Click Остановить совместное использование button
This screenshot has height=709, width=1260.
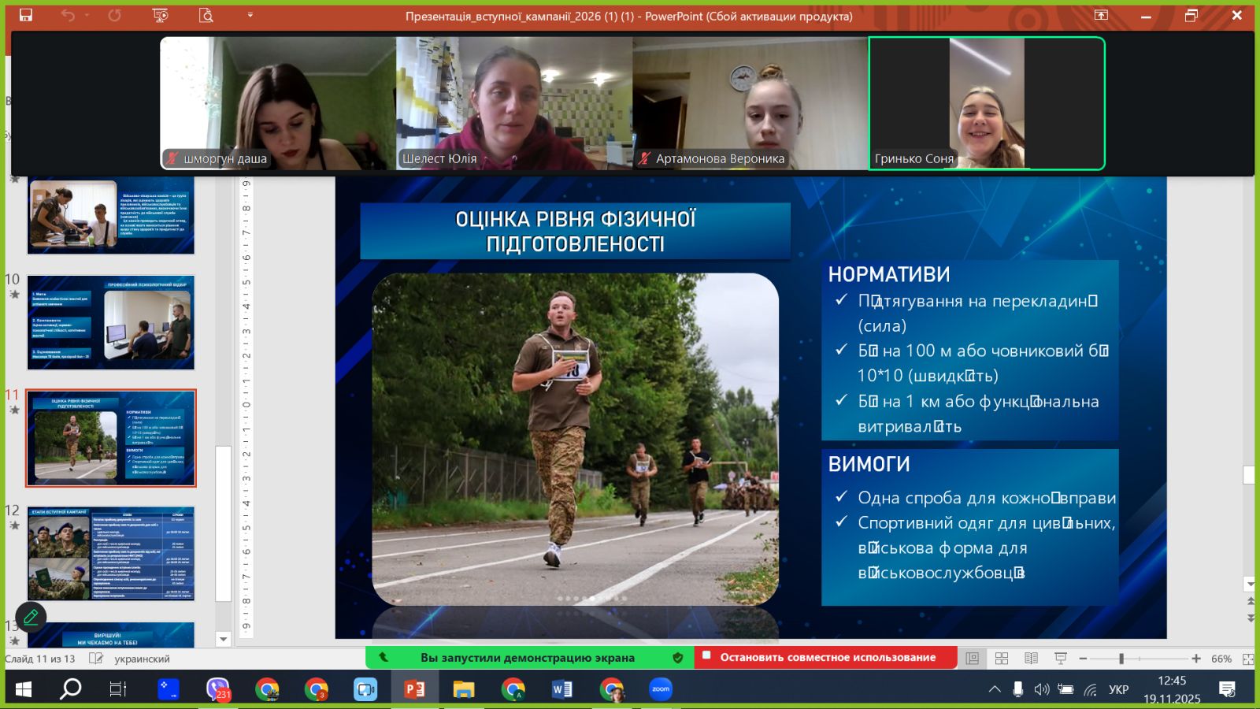pos(826,658)
